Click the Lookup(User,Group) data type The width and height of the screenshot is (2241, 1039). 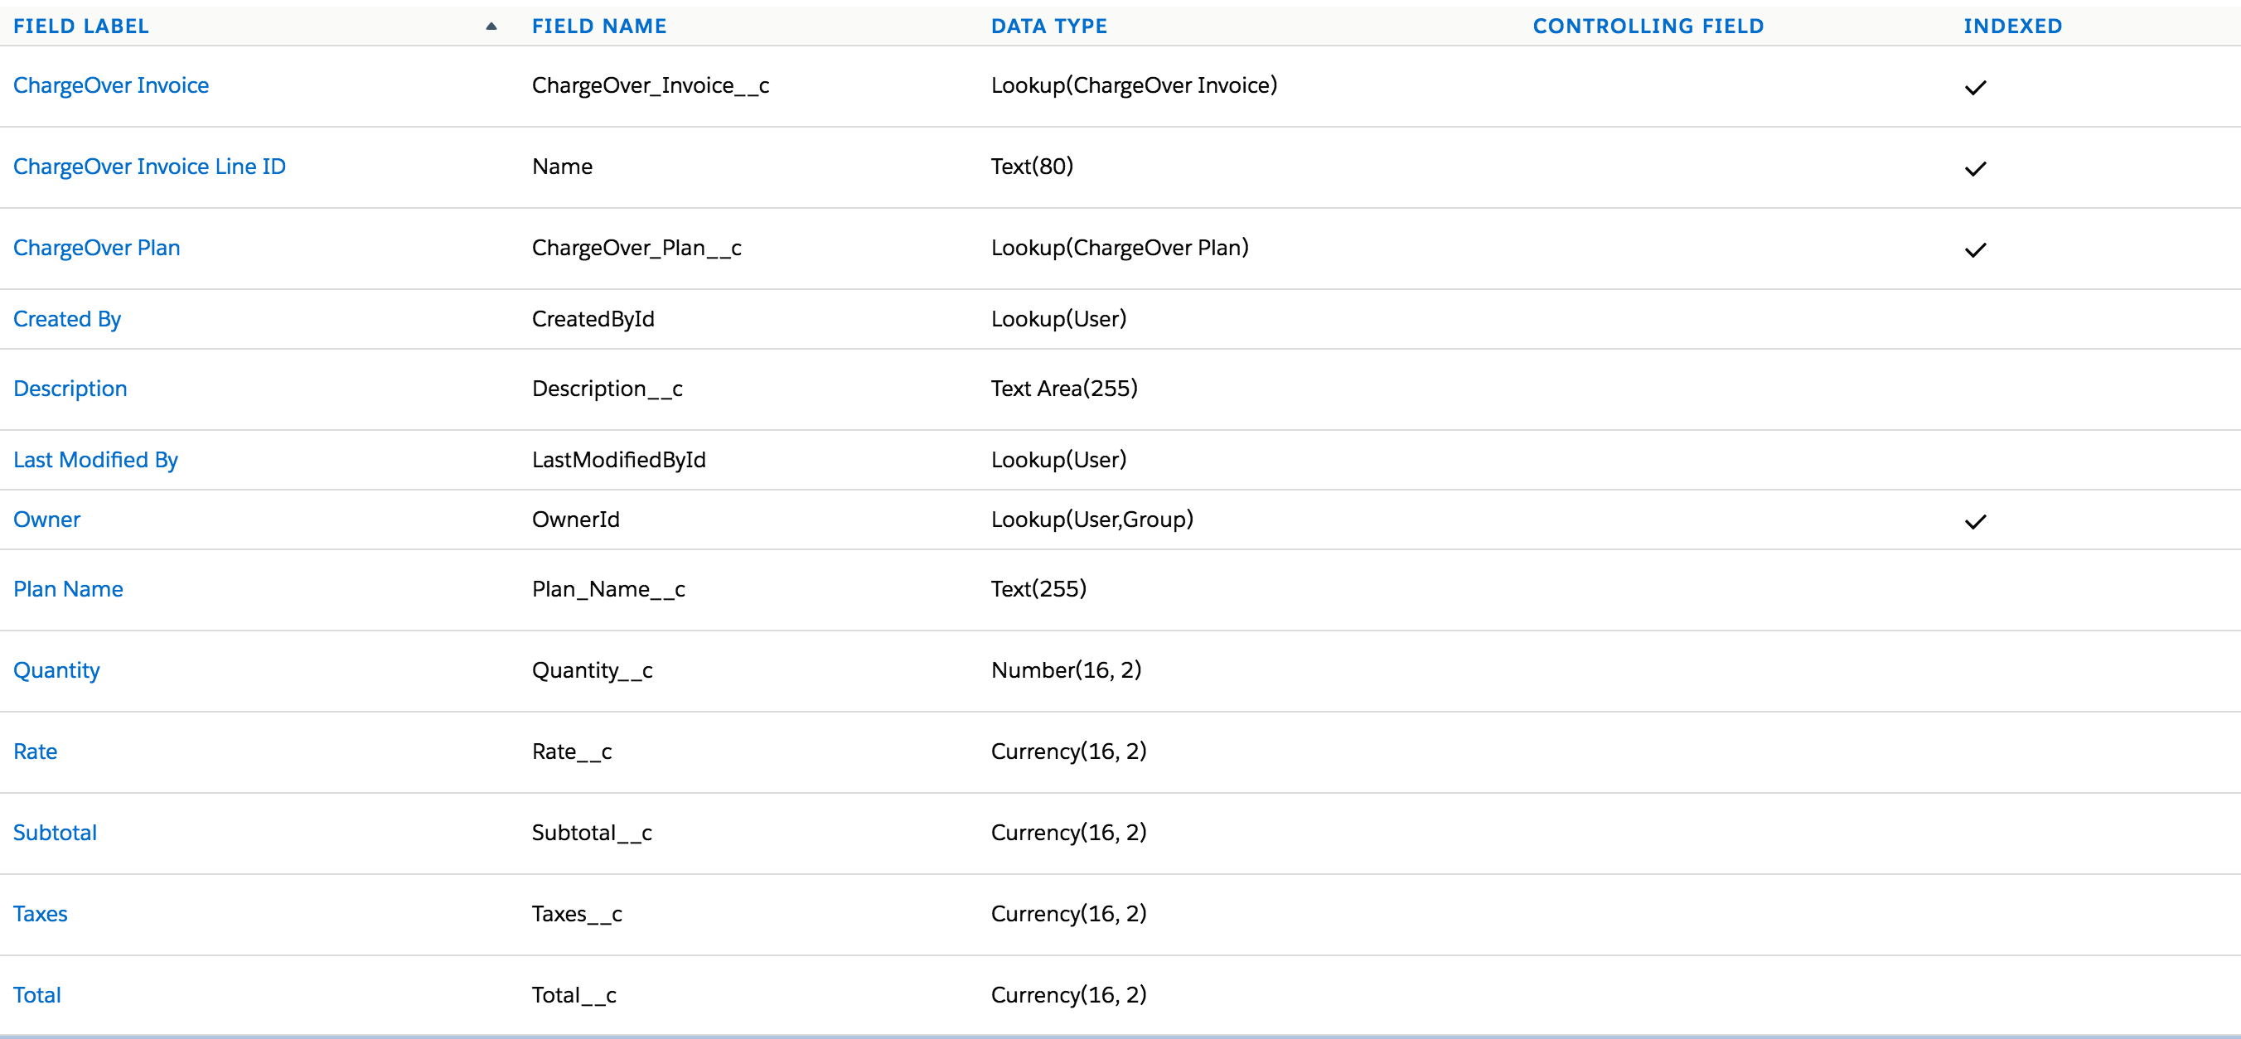[x=1091, y=519]
